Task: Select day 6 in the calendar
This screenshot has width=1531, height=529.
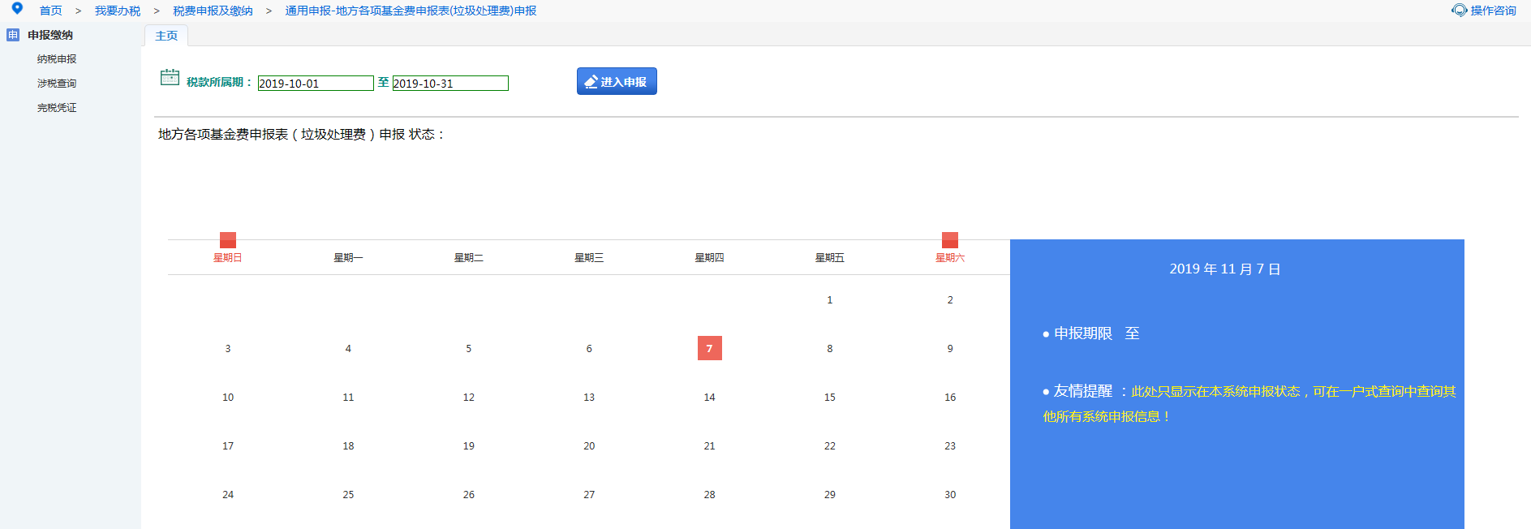Action: click(x=589, y=349)
